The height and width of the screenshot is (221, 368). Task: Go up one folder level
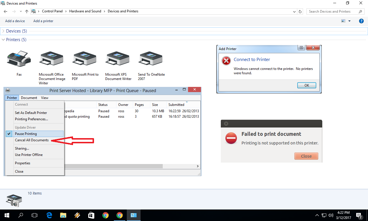click(x=27, y=12)
